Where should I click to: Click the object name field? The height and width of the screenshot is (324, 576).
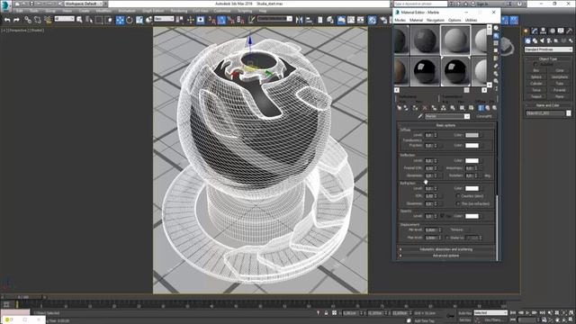coord(545,113)
